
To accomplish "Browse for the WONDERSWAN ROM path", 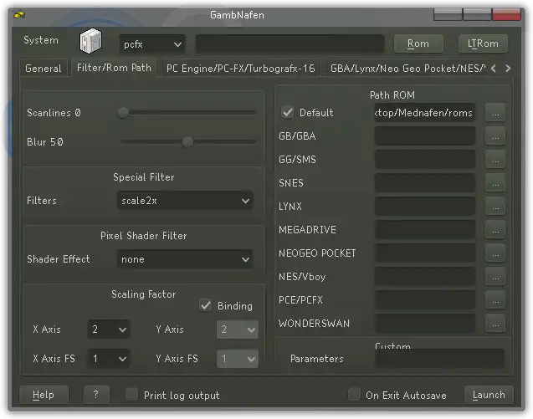I will (x=495, y=324).
